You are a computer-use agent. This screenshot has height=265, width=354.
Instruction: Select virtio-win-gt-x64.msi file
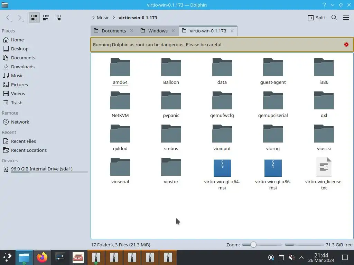click(x=222, y=174)
